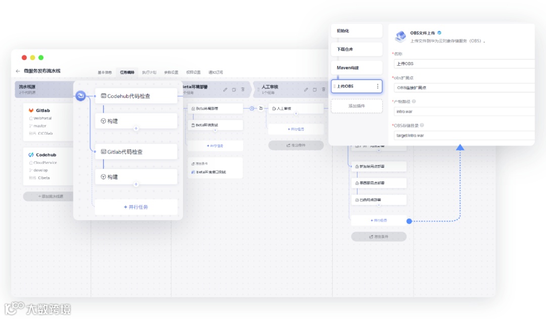Image resolution: width=546 pixels, height=319 pixels.
Task: Click the blue circular trigger icon before Codehub代码检查
Action: pyautogui.click(x=80, y=95)
